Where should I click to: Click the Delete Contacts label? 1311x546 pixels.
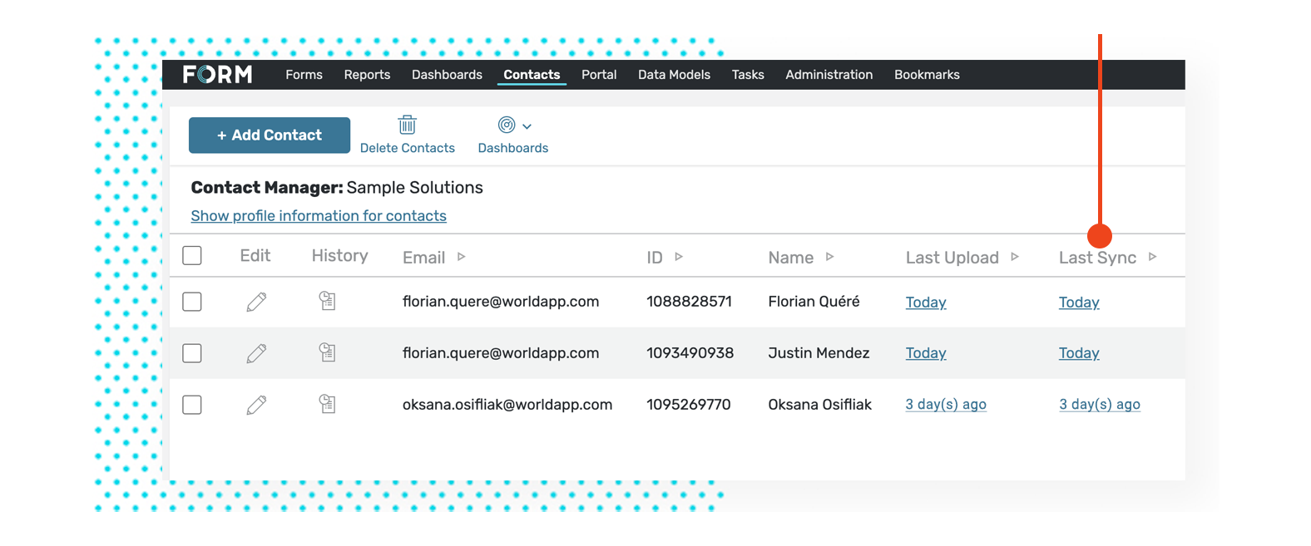[408, 148]
